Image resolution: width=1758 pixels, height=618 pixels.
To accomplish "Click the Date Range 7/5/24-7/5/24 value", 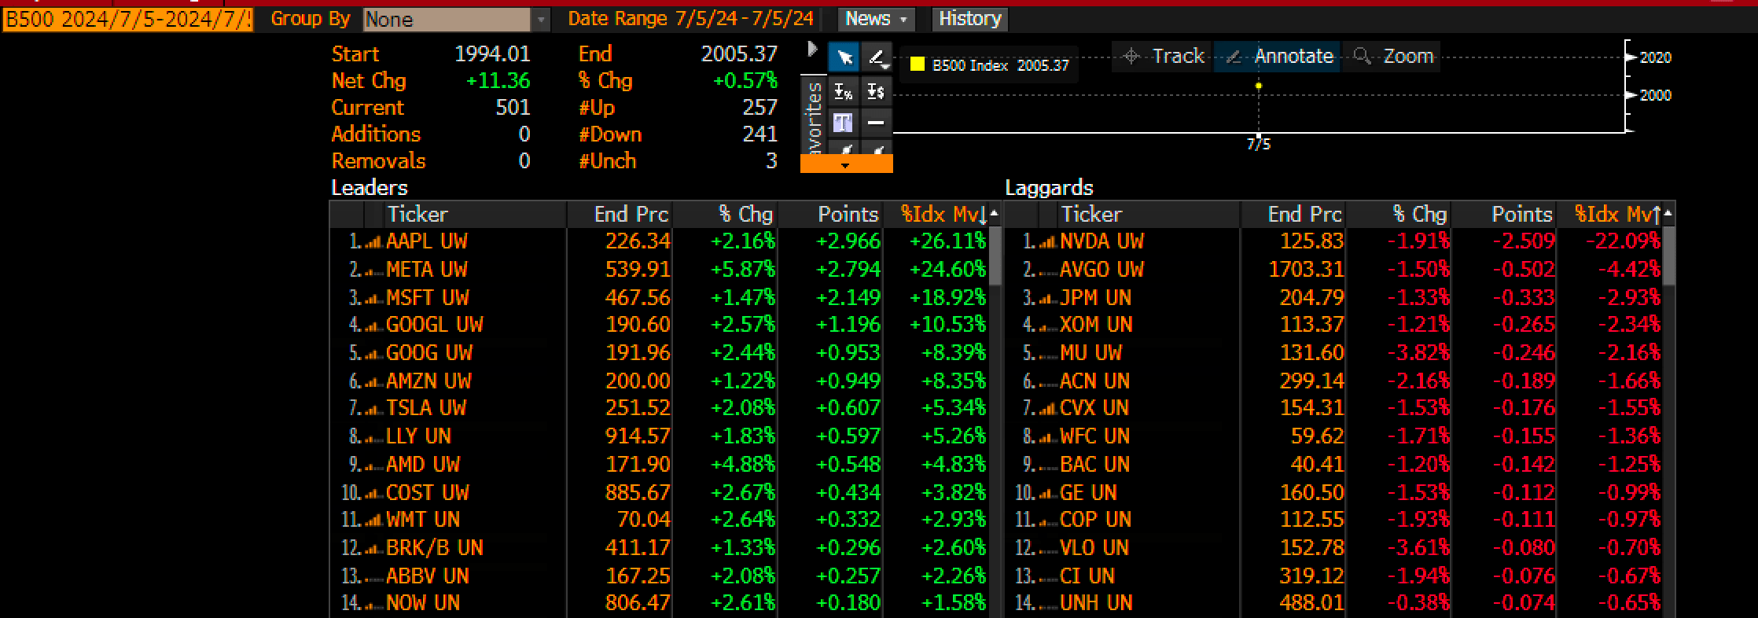I will [x=744, y=19].
